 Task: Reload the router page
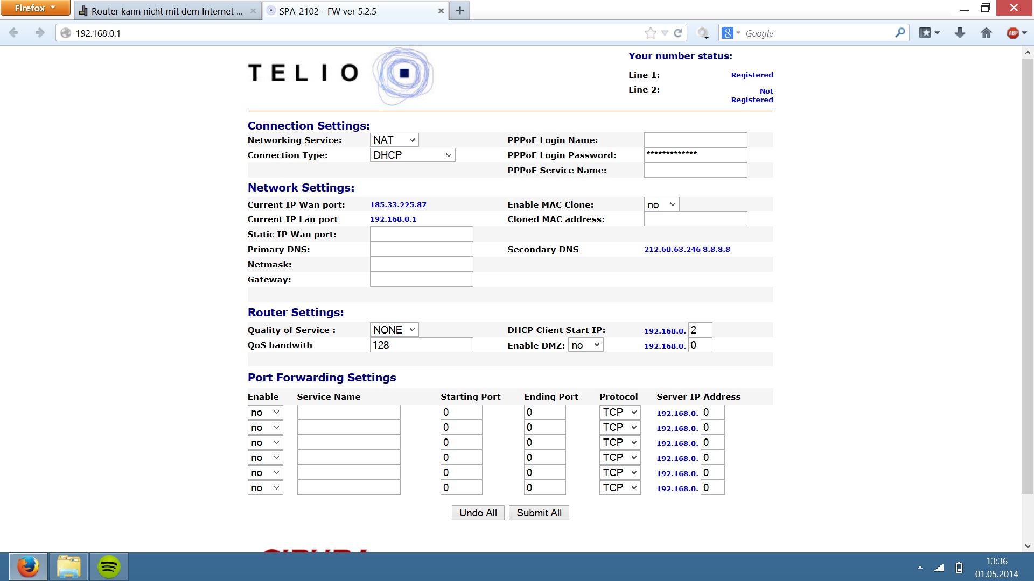point(679,33)
